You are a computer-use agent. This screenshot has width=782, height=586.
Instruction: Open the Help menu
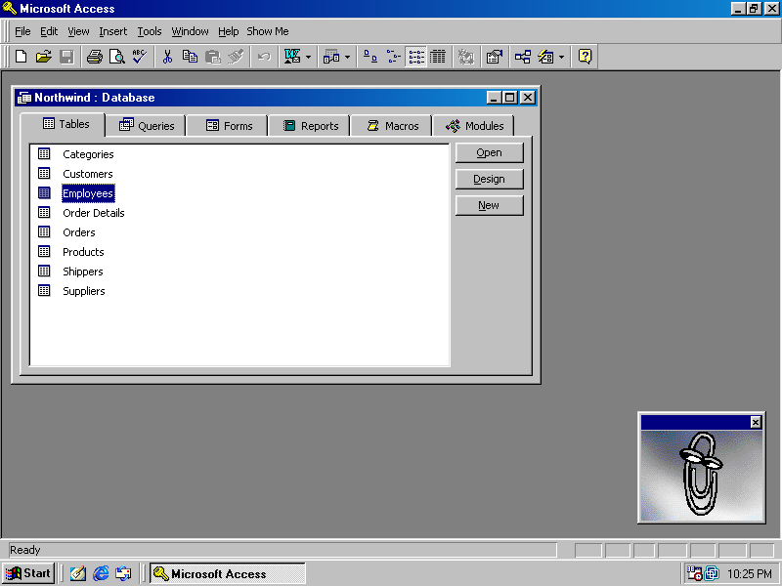point(229,31)
